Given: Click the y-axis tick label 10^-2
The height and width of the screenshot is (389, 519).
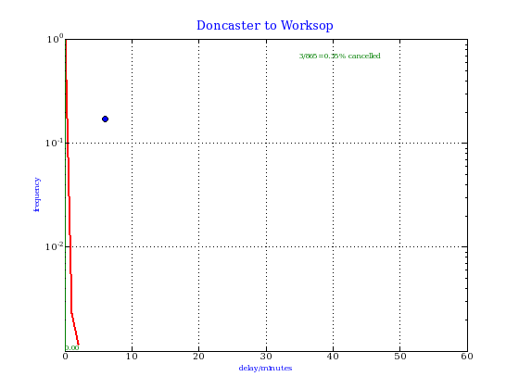Looking at the screenshot, I should click(54, 246).
